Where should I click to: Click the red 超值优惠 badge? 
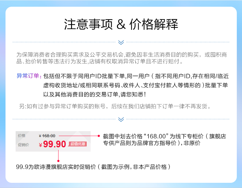78,144
